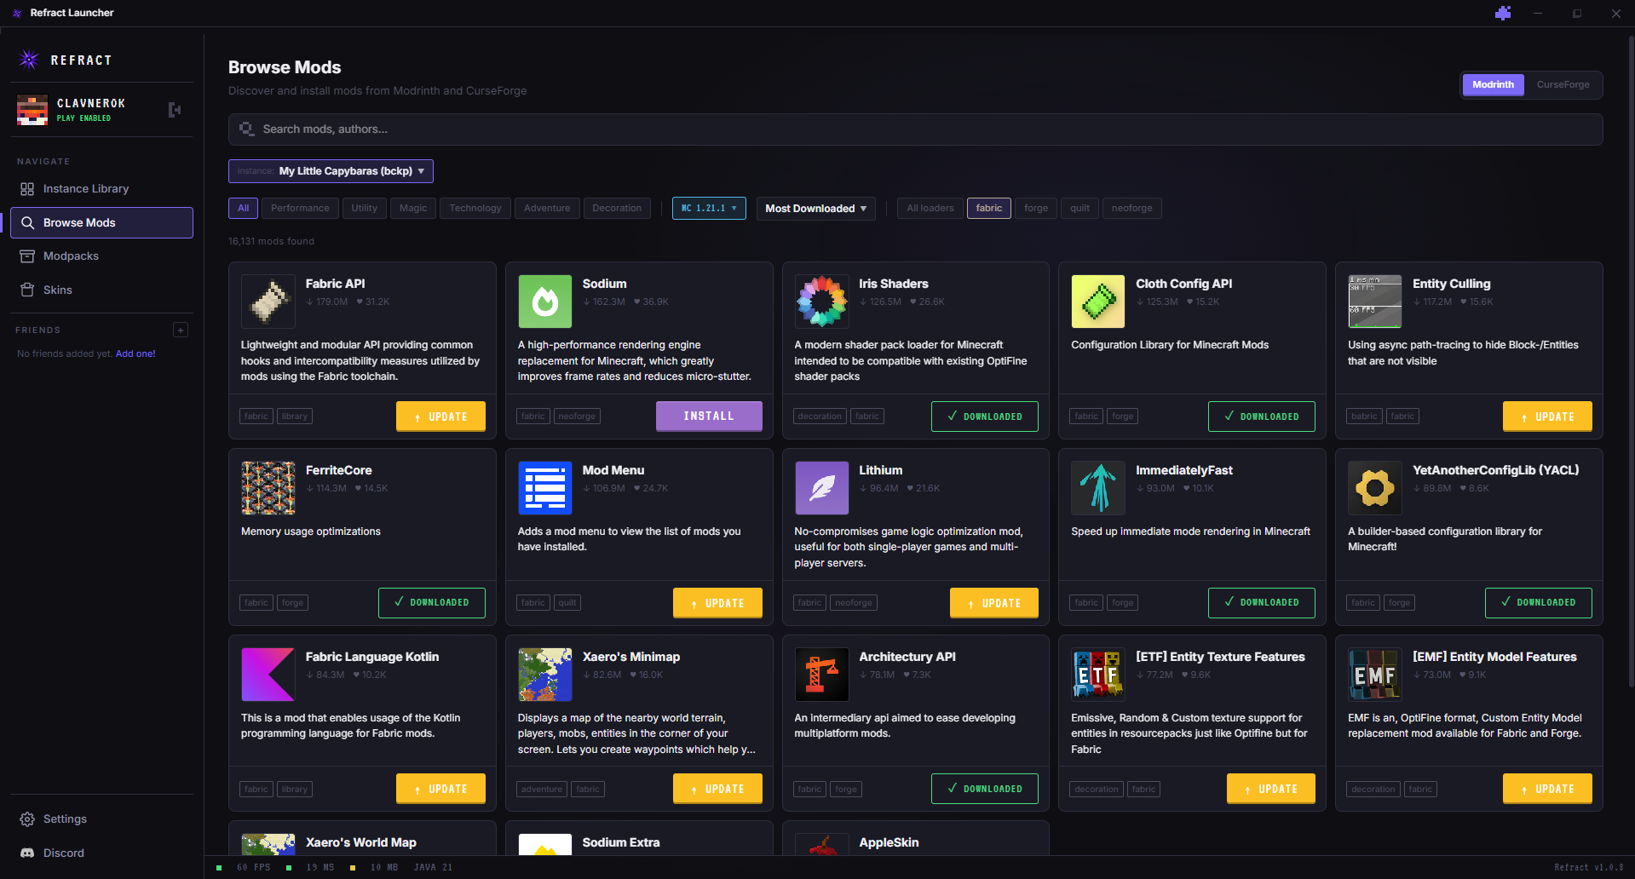This screenshot has height=879, width=1635.
Task: Click the Architectury API crane icon
Action: point(822,675)
